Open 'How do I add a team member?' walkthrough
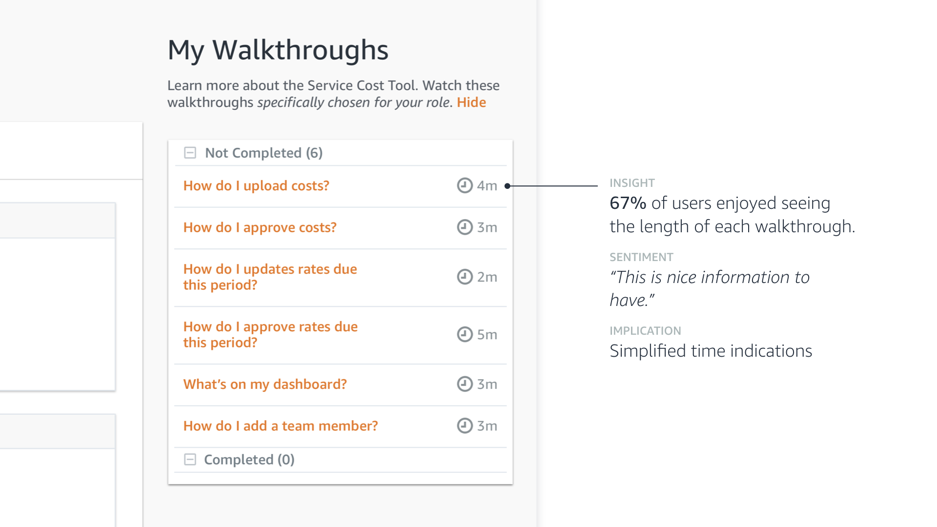 click(281, 426)
